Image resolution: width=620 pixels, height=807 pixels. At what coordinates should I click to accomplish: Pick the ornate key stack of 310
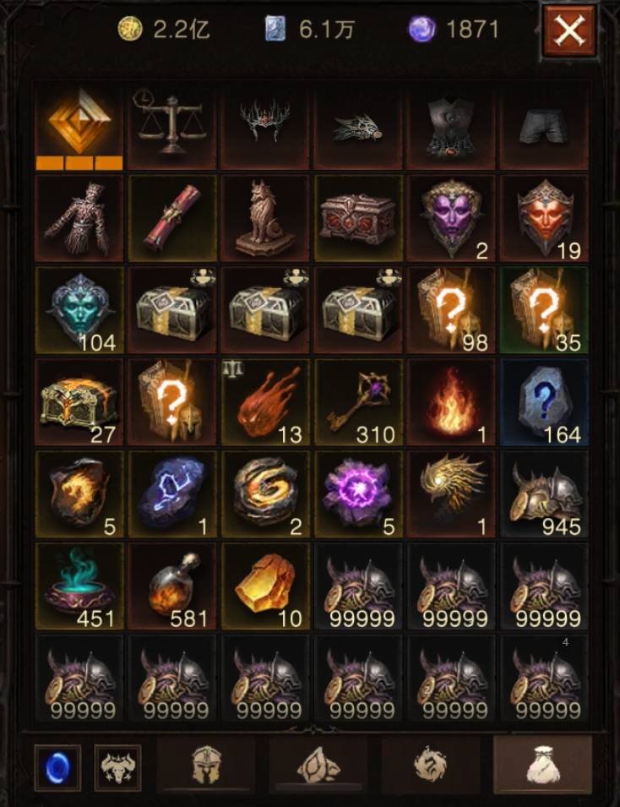tap(358, 402)
